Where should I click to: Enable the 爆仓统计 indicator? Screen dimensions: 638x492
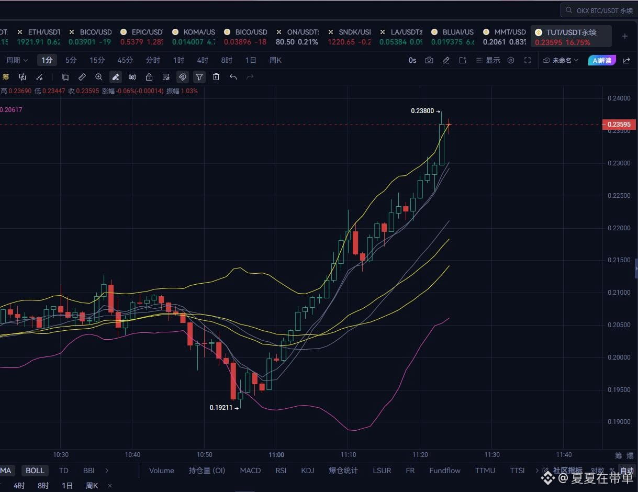[x=343, y=471]
